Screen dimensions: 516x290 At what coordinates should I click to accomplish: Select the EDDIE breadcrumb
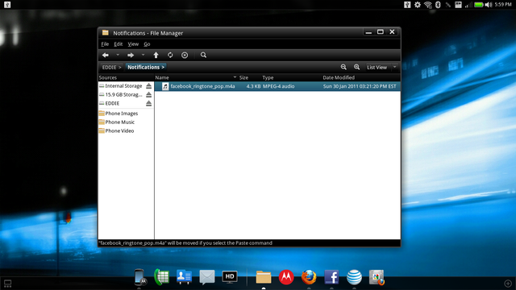coord(111,67)
